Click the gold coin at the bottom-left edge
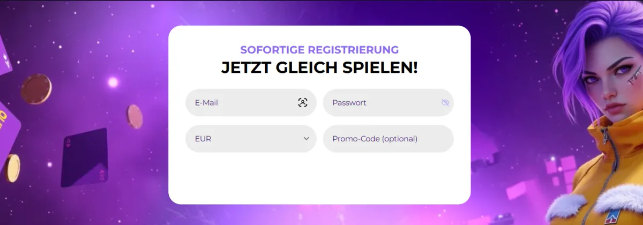 (x=11, y=168)
